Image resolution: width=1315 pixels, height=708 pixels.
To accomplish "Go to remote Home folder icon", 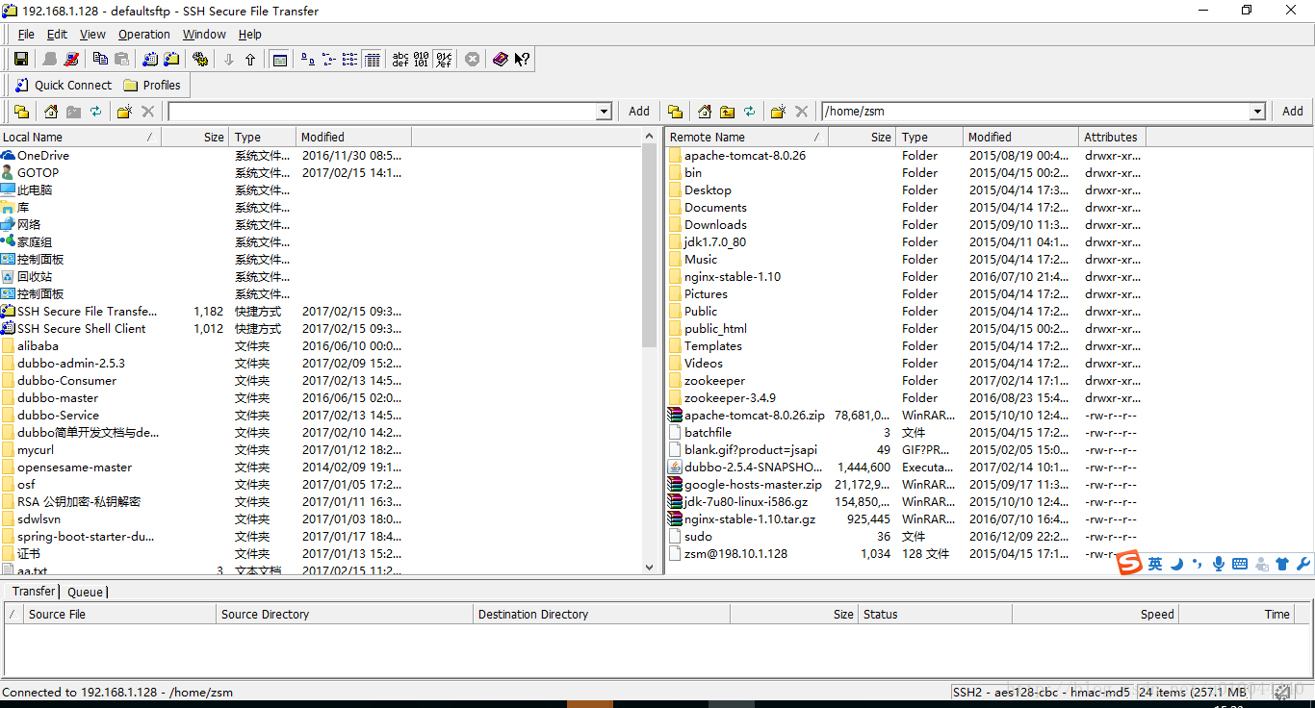I will 705,112.
